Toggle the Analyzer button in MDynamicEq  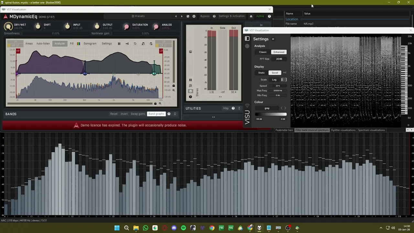click(x=60, y=44)
